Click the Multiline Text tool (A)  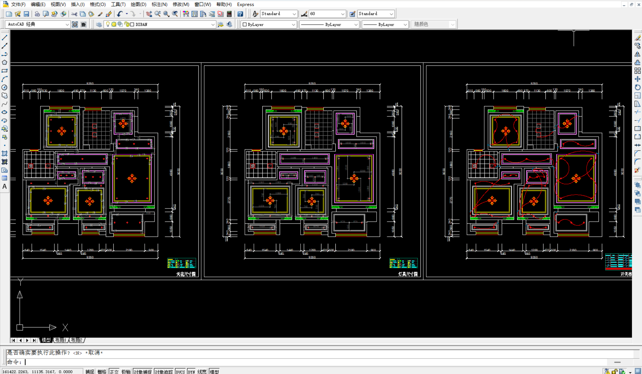pyautogui.click(x=5, y=186)
